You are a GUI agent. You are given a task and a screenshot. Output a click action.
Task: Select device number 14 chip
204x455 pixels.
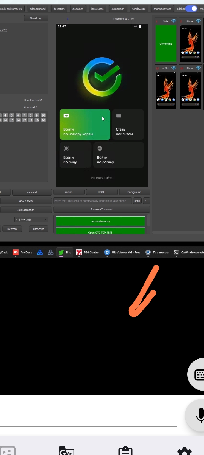(x=5, y=120)
